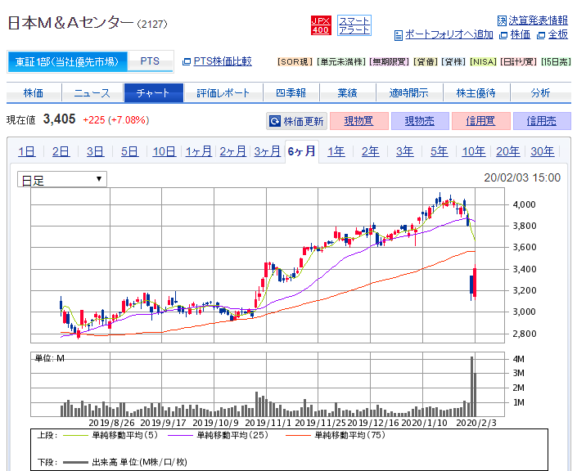Click the 出来高 volume legend entry
The height and width of the screenshot is (471, 577).
click(x=125, y=462)
